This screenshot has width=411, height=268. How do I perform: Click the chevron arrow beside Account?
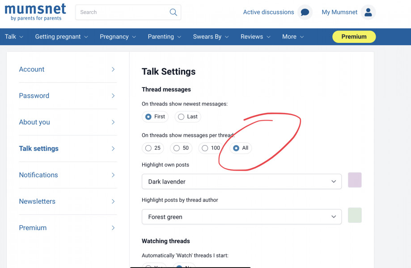coord(113,69)
